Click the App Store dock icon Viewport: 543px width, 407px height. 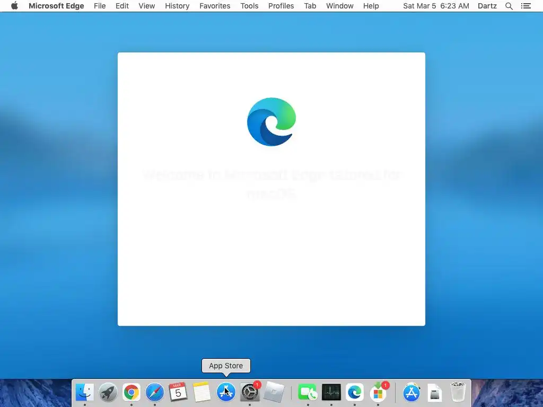coord(226,393)
